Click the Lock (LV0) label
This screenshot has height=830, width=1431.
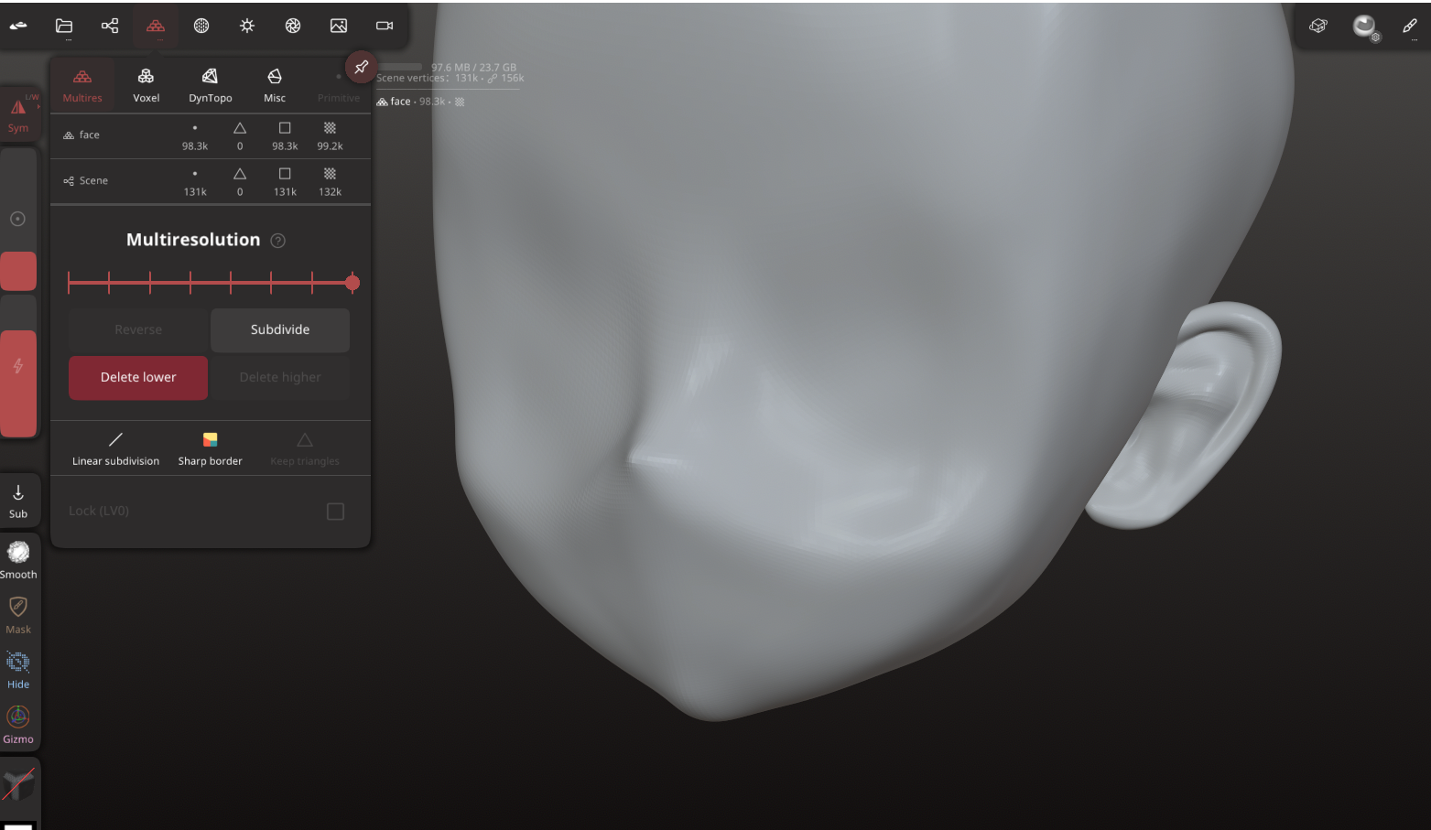click(99, 511)
